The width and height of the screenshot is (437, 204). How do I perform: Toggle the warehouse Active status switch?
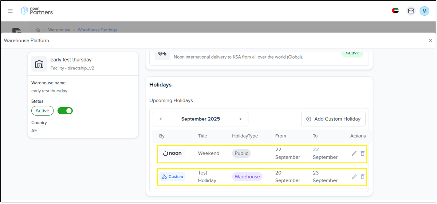point(65,111)
